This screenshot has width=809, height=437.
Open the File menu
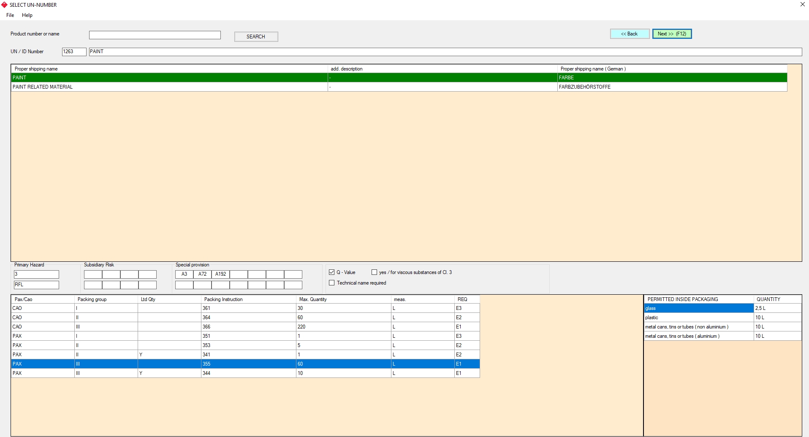click(x=10, y=15)
